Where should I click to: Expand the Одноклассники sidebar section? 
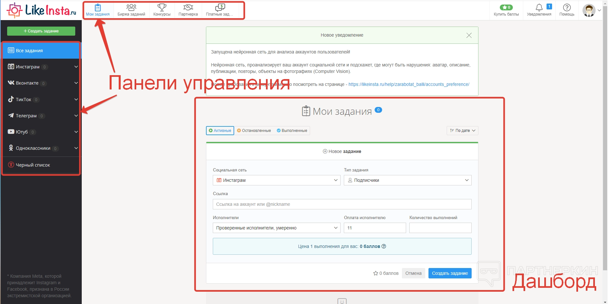coord(76,148)
